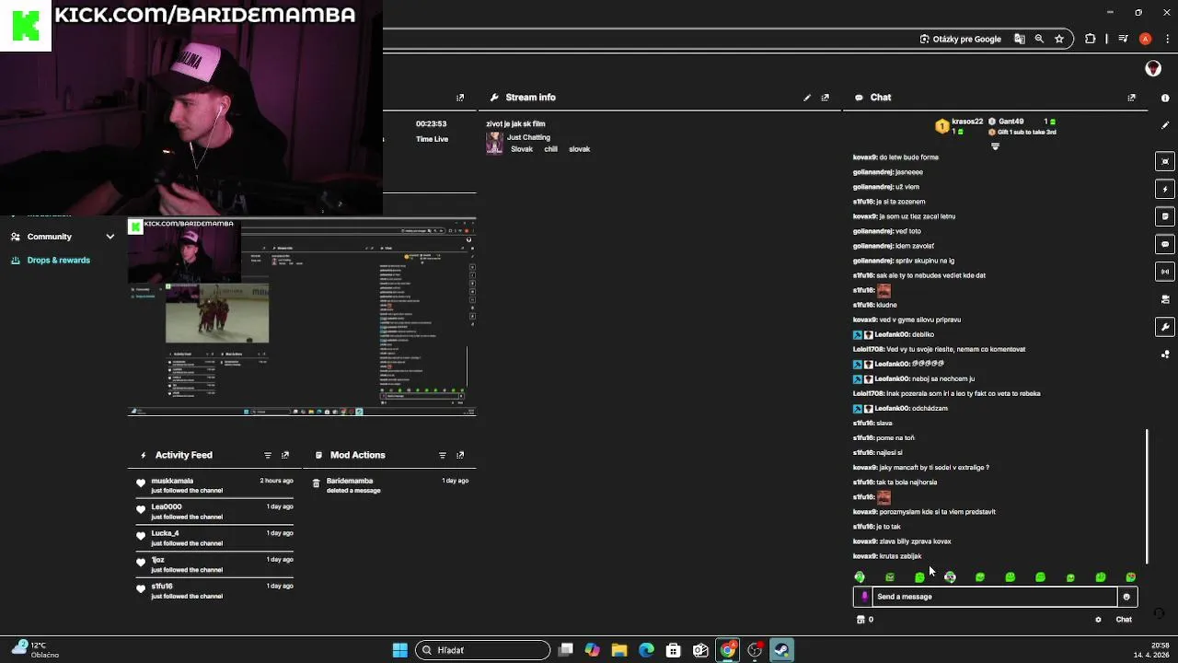
Task: Open Chrome three-dot menu
Action: pyautogui.click(x=1166, y=39)
